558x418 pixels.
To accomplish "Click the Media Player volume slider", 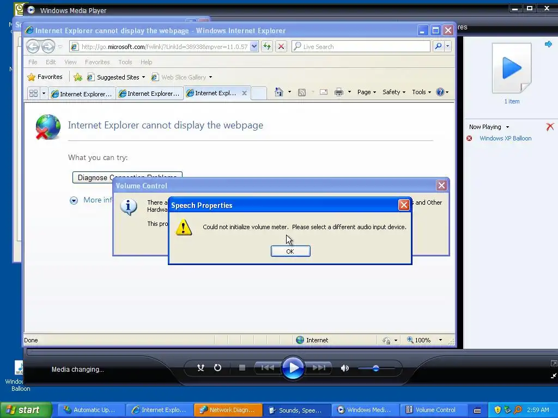I will (377, 368).
